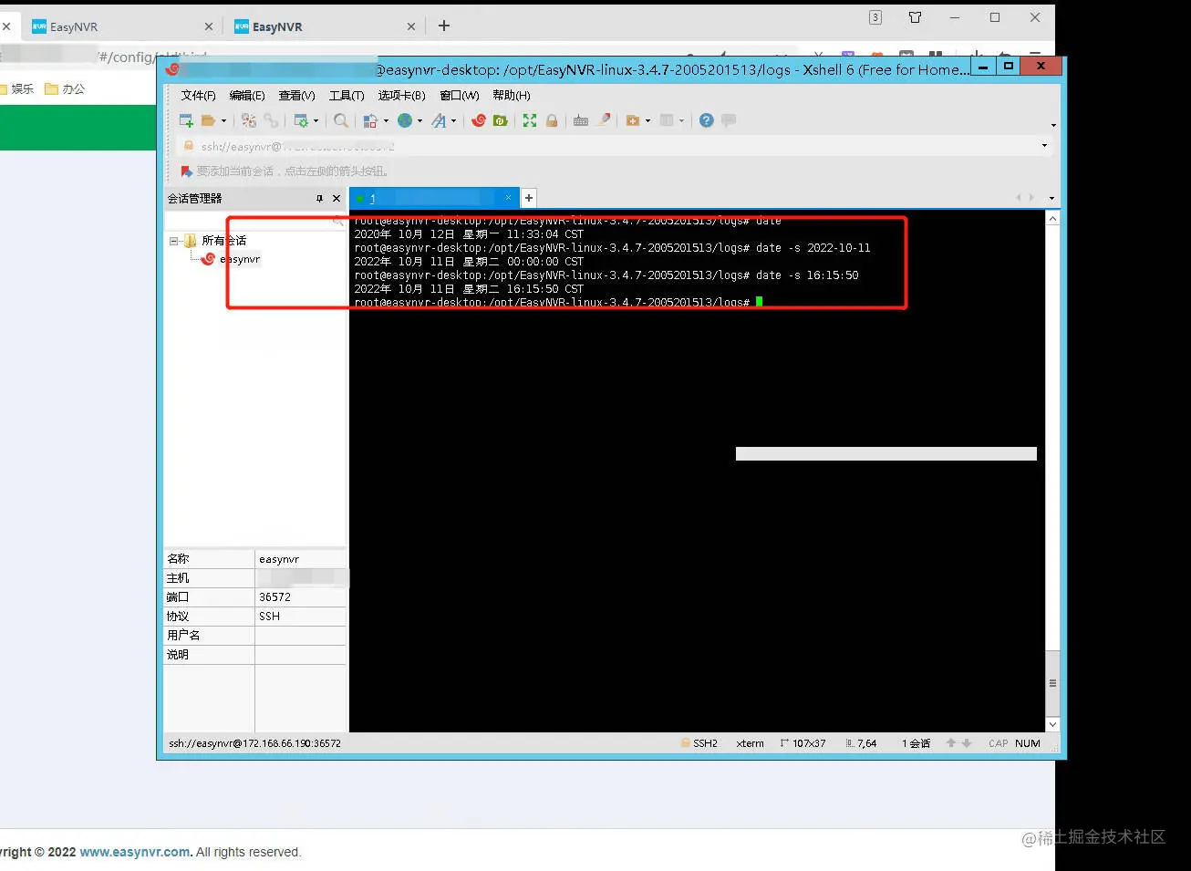Viewport: 1191px width, 871px height.
Task: Open the address bar dropdown arrow
Action: click(1044, 146)
